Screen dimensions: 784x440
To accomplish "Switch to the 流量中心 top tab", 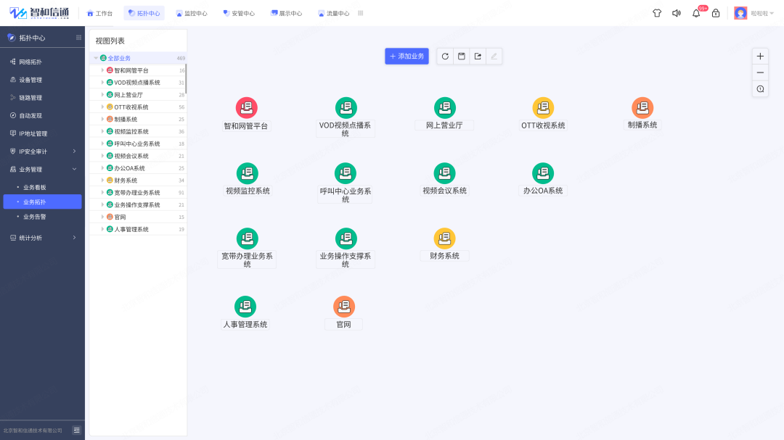I will click(x=333, y=14).
